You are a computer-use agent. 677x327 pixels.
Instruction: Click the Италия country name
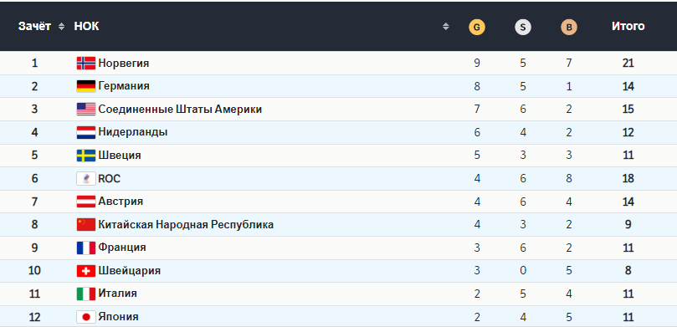pos(117,294)
